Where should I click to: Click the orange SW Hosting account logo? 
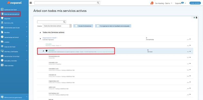(152, 3)
